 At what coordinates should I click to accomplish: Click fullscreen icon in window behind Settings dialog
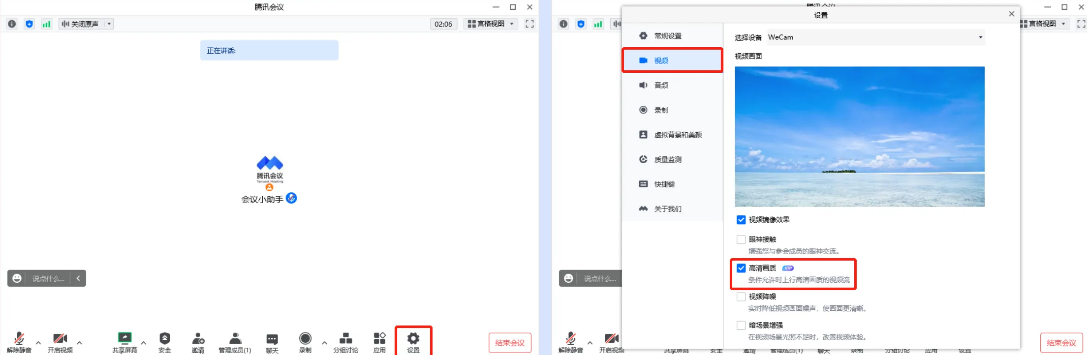tap(1081, 24)
